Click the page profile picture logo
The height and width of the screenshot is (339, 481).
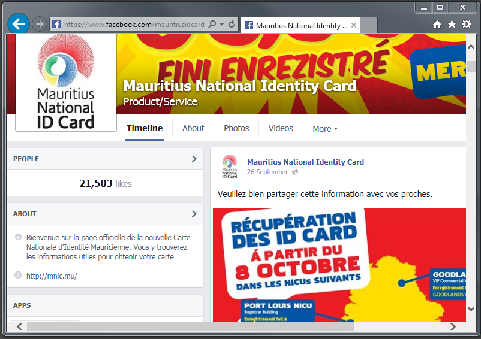pyautogui.click(x=65, y=82)
